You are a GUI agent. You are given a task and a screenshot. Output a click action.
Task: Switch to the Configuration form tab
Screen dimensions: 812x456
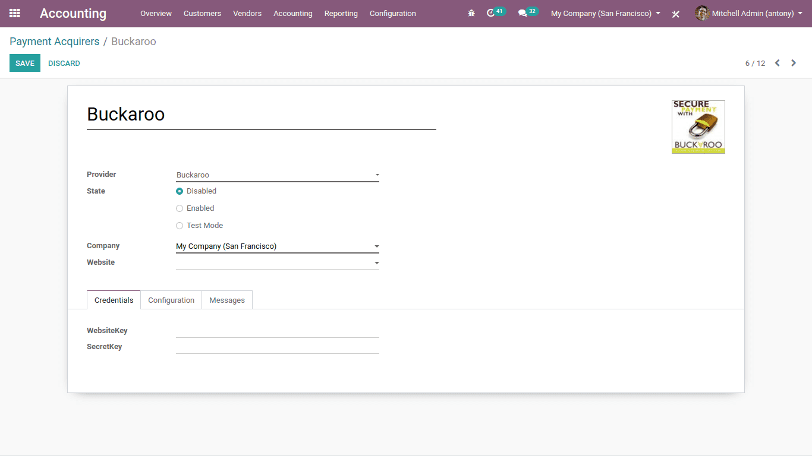point(171,300)
